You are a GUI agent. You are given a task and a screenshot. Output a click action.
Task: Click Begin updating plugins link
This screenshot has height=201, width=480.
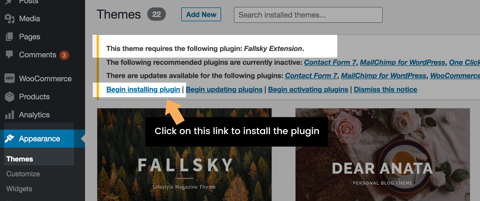[224, 89]
